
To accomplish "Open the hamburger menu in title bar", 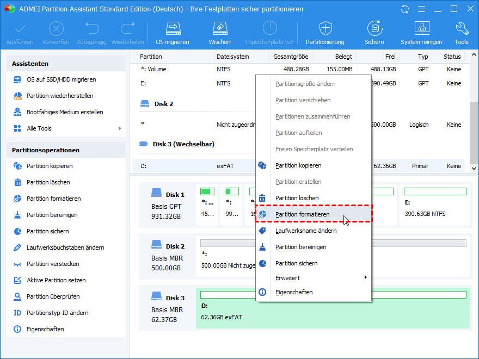I will click(421, 9).
